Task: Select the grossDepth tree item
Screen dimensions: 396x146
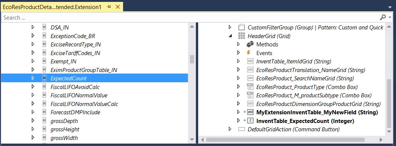Action: (x=64, y=121)
